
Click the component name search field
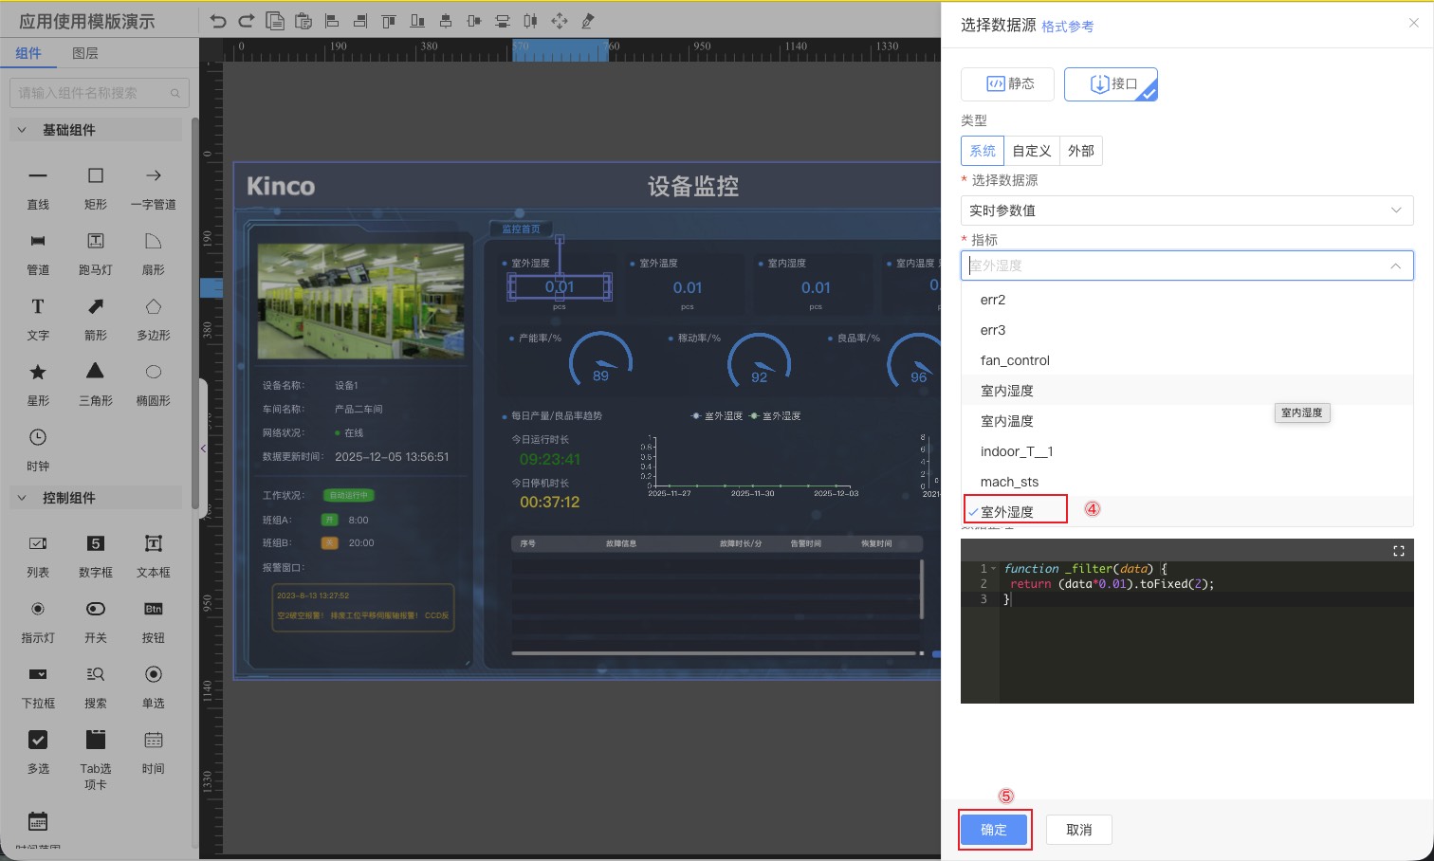(91, 93)
